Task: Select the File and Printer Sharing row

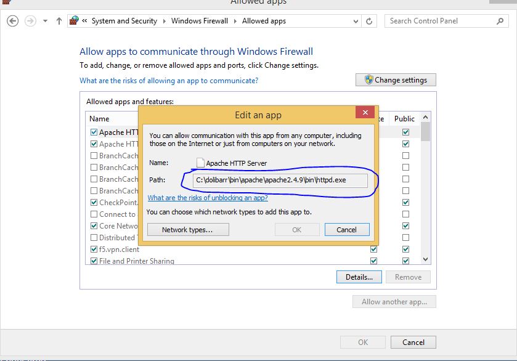Action: (137, 261)
